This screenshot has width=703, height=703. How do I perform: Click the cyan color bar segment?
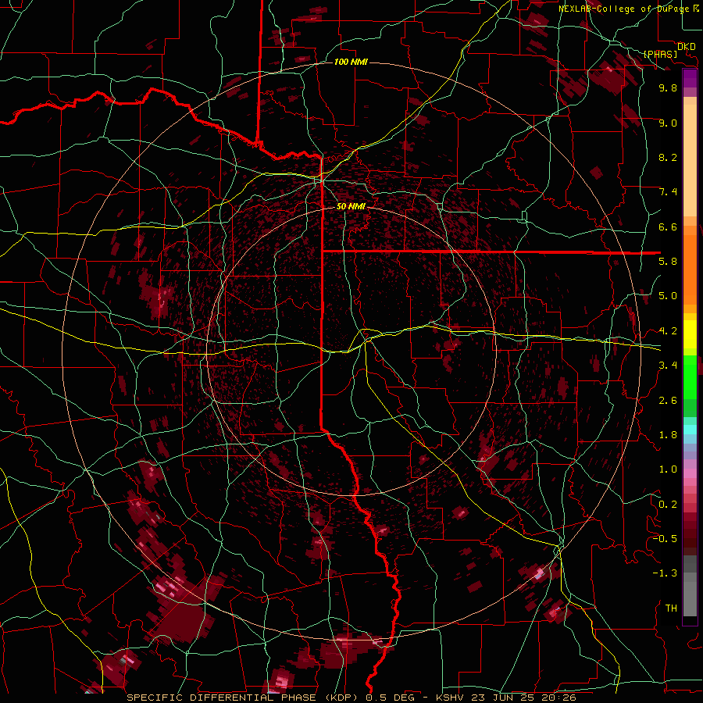[x=690, y=430]
